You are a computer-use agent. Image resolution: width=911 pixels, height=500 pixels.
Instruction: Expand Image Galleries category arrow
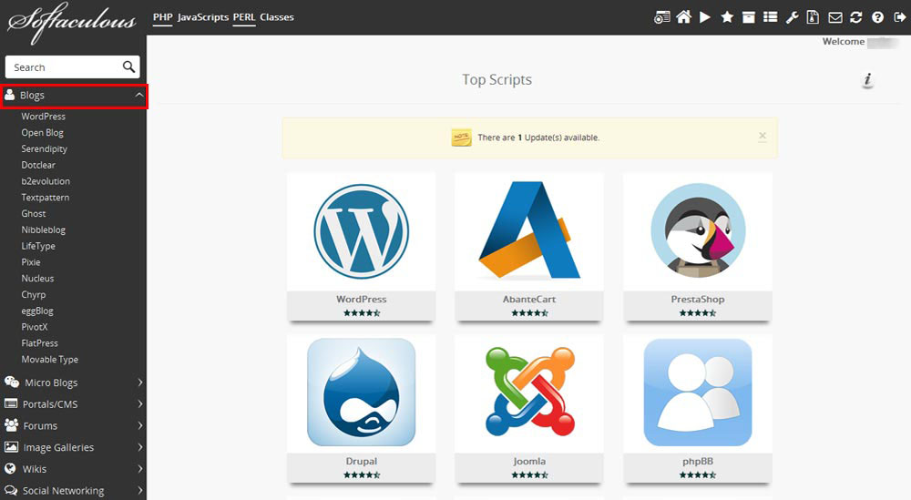click(x=140, y=447)
